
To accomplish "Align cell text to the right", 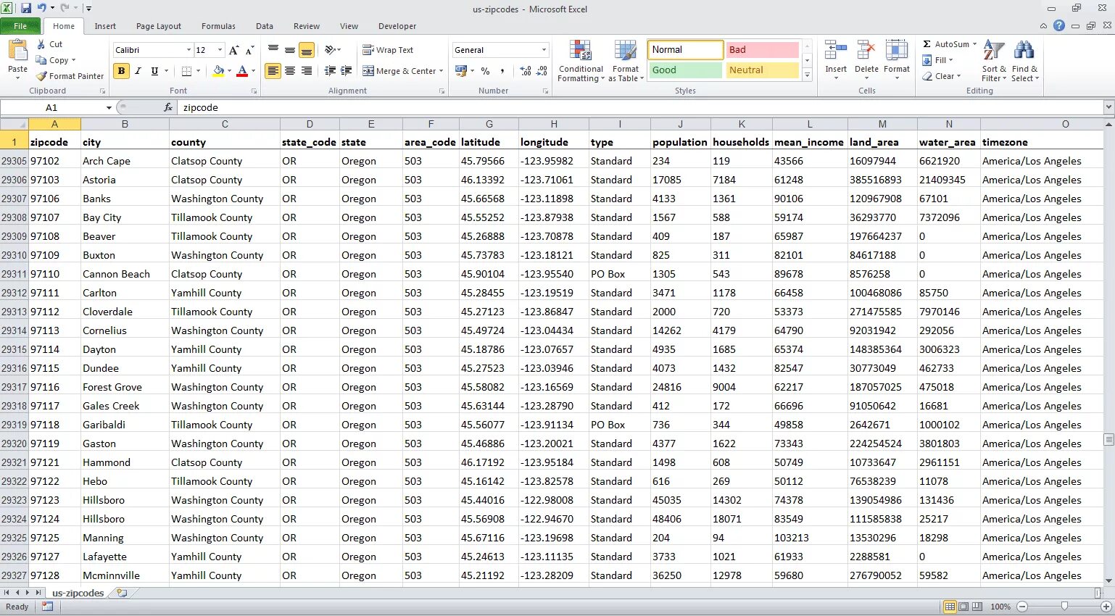I will [307, 71].
